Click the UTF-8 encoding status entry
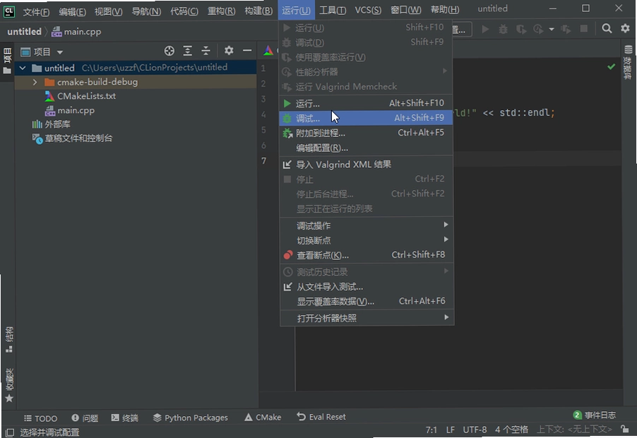Viewport: 637px width, 438px height. point(475,430)
